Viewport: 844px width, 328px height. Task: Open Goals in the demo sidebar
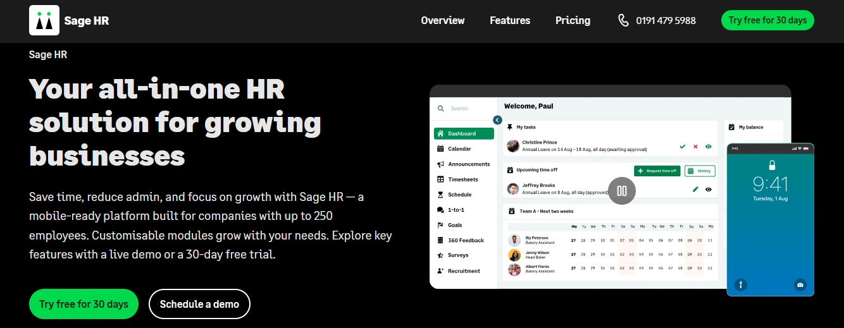click(450, 225)
